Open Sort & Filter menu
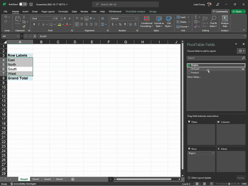The height and width of the screenshot is (186, 248). tap(205, 22)
